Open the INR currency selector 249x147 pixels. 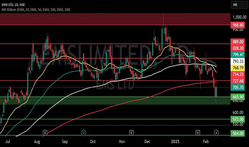[x=239, y=5]
